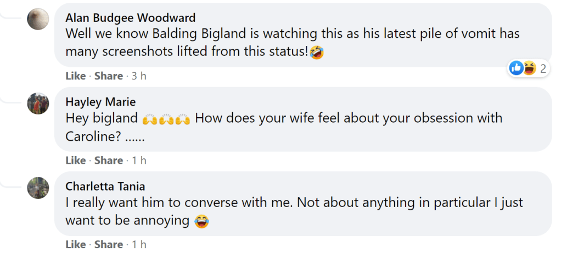Open Hayley Marie's profile name link
Screen dimensions: 561x253
click(x=100, y=102)
